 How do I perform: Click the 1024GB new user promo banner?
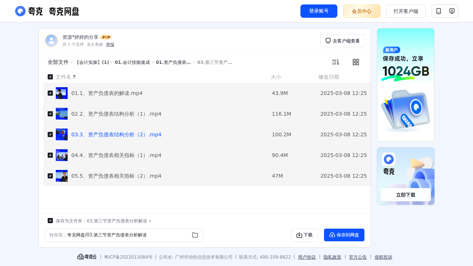(x=406, y=85)
